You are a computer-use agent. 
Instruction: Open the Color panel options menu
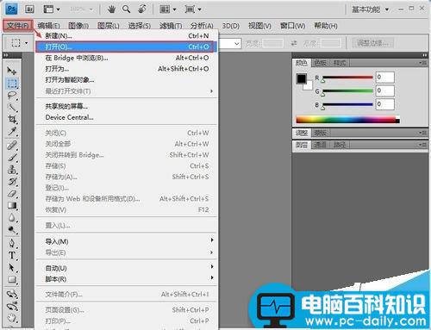[422, 63]
